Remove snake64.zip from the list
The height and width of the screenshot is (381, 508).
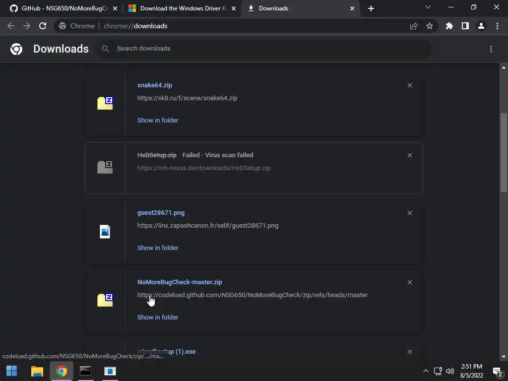pyautogui.click(x=410, y=85)
